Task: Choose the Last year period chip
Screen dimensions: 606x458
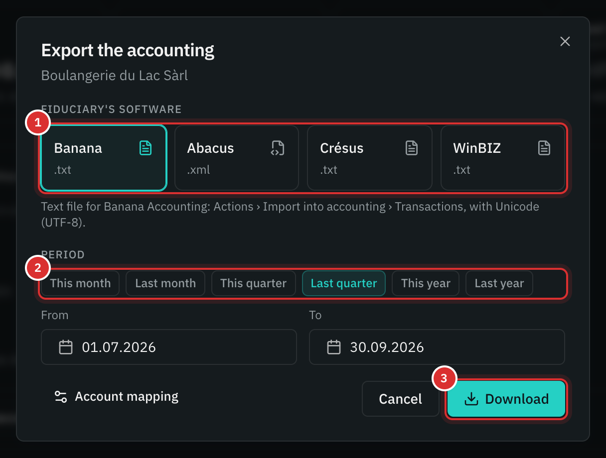Action: (x=499, y=283)
